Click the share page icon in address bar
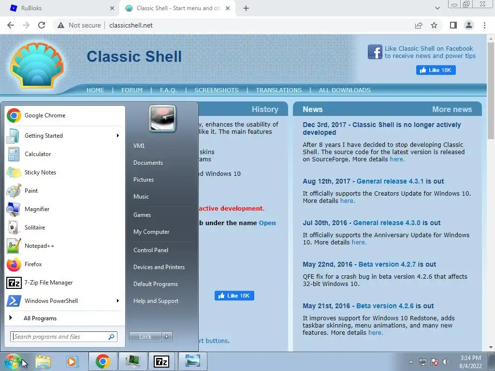495x371 pixels. (419, 25)
